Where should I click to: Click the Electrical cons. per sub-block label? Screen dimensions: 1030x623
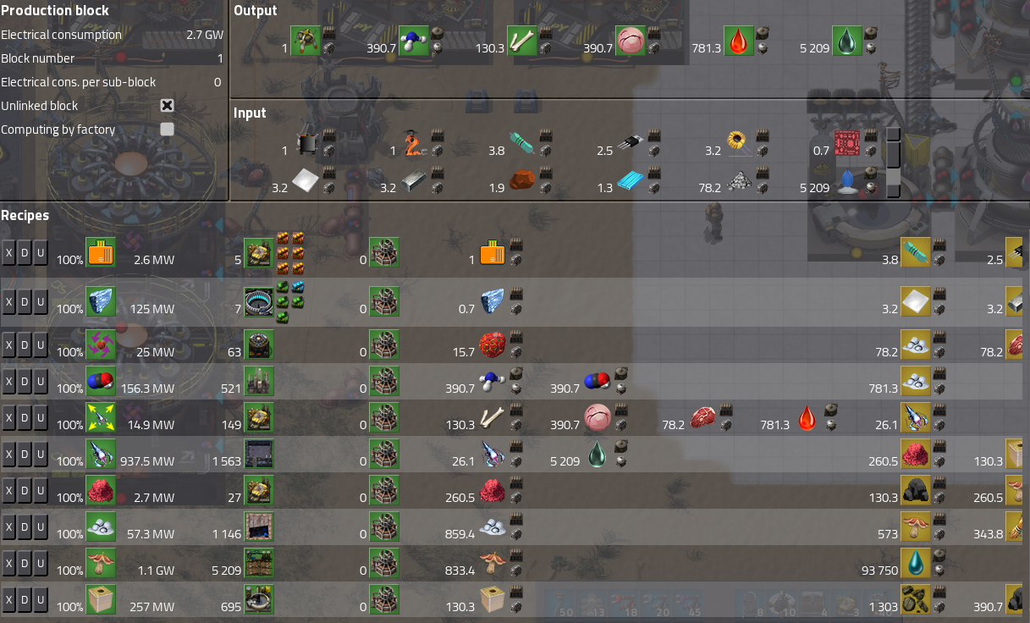point(79,83)
